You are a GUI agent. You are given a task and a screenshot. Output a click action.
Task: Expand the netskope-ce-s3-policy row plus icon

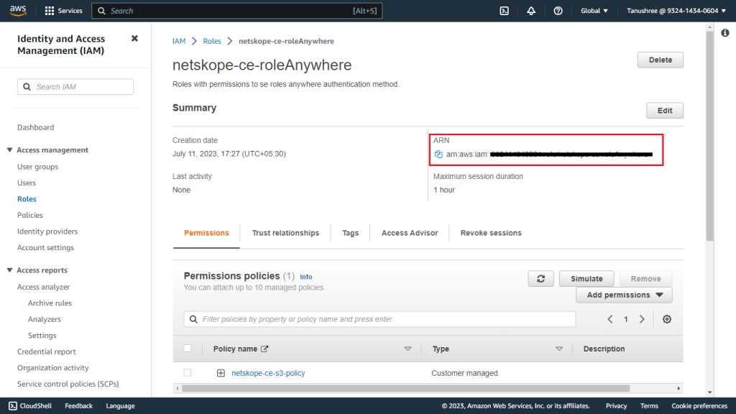(x=221, y=373)
